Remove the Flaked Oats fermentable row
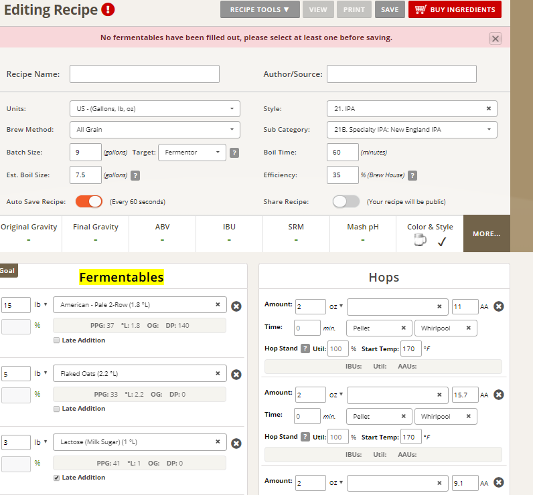533x495 pixels. pyautogui.click(x=236, y=375)
